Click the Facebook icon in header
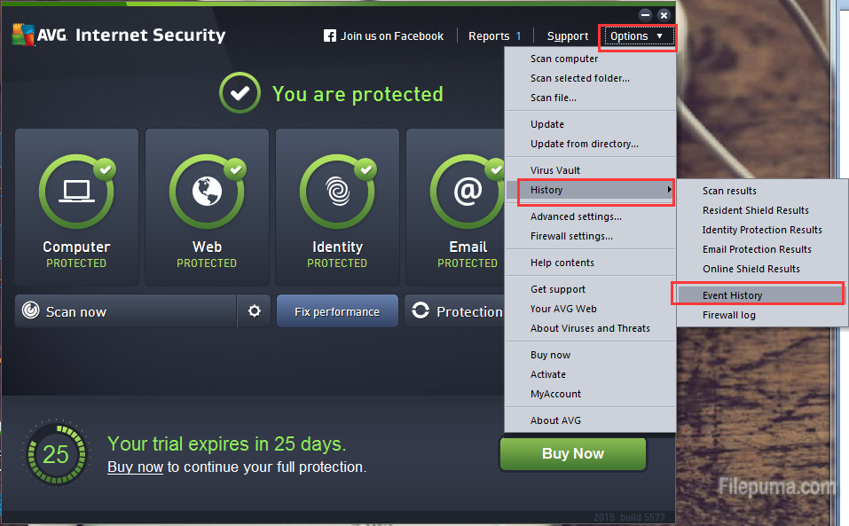849x526 pixels. [330, 36]
